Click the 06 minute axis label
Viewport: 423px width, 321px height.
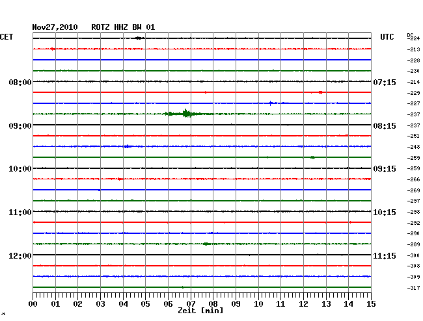(168, 304)
